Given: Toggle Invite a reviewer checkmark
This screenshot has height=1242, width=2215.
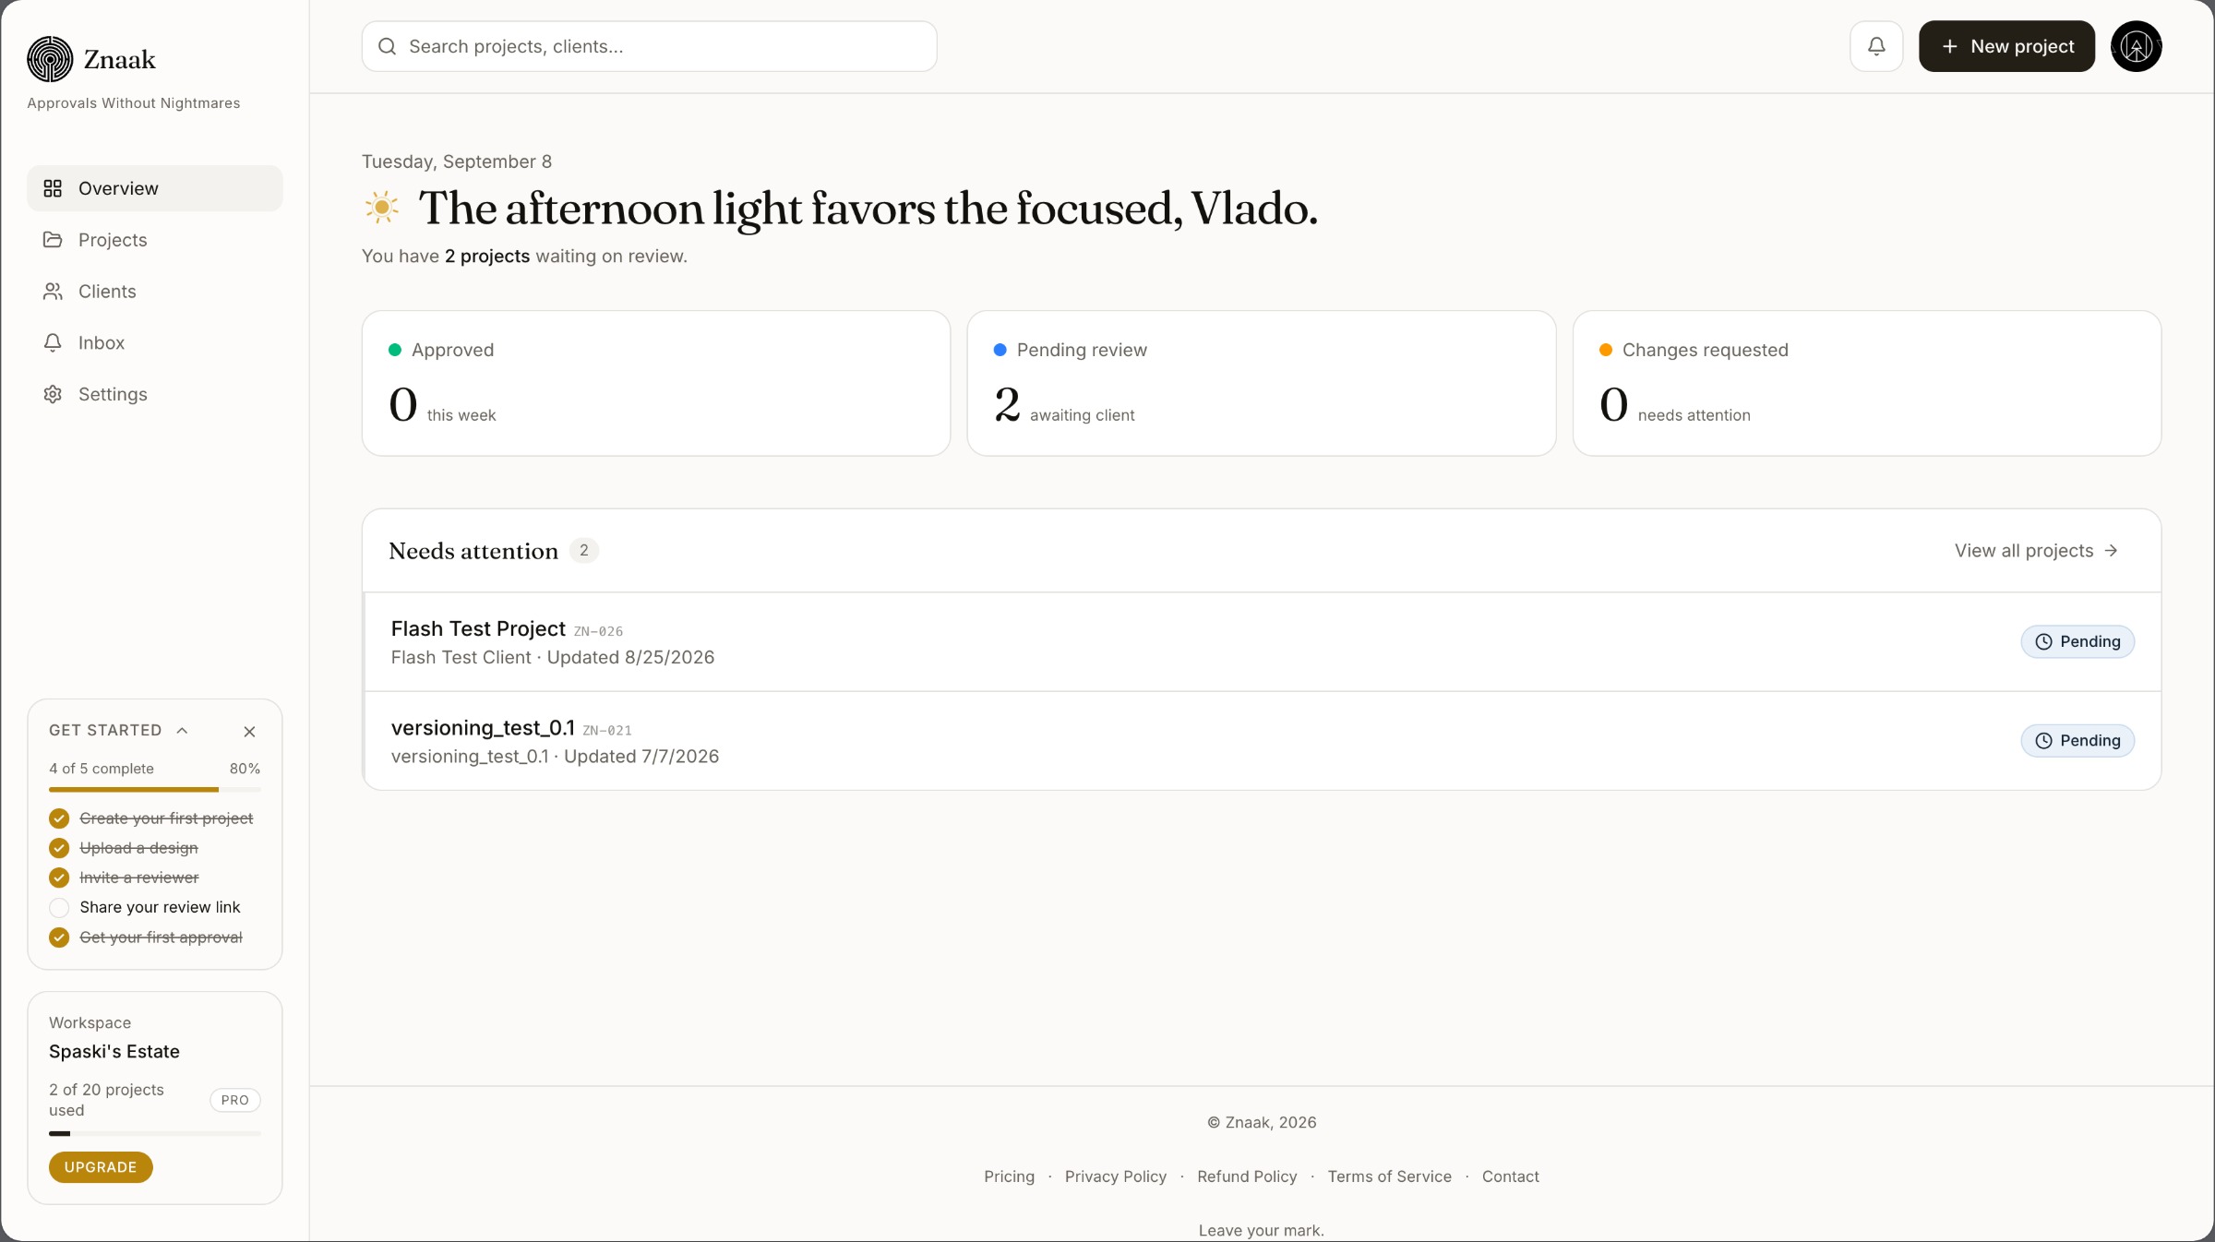Looking at the screenshot, I should tap(59, 878).
